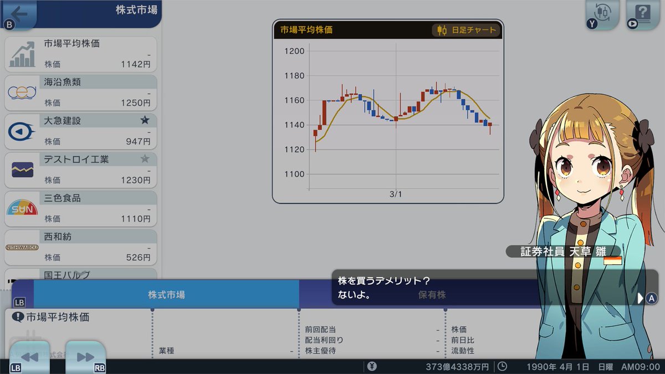Select the 市場平均株価 chart icon

22,54
